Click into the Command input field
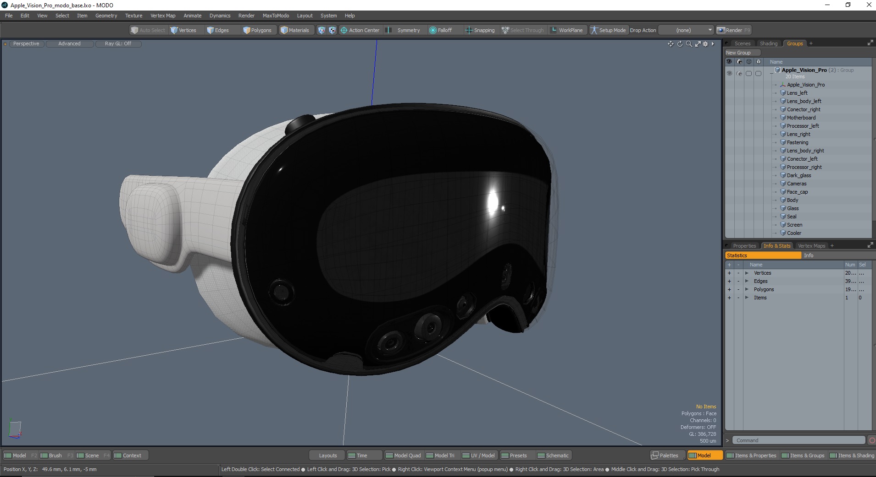This screenshot has width=876, height=477. 798,440
